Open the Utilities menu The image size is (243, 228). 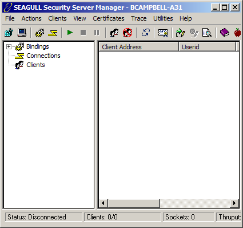coord(163,18)
